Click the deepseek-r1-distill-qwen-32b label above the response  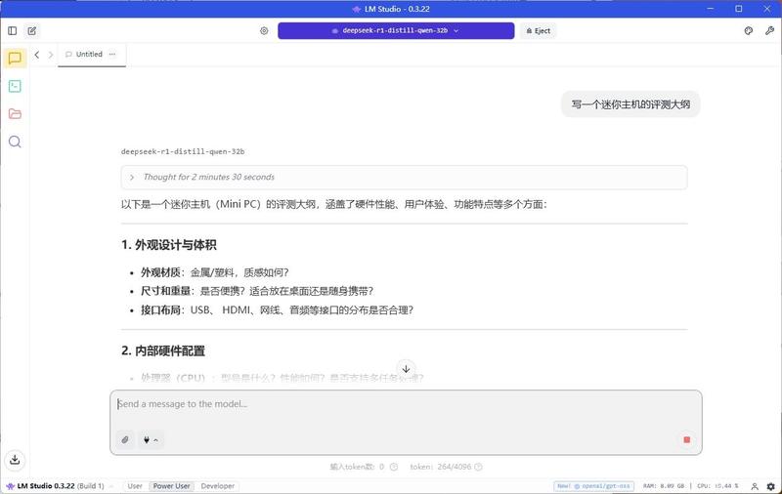pyautogui.click(x=183, y=152)
